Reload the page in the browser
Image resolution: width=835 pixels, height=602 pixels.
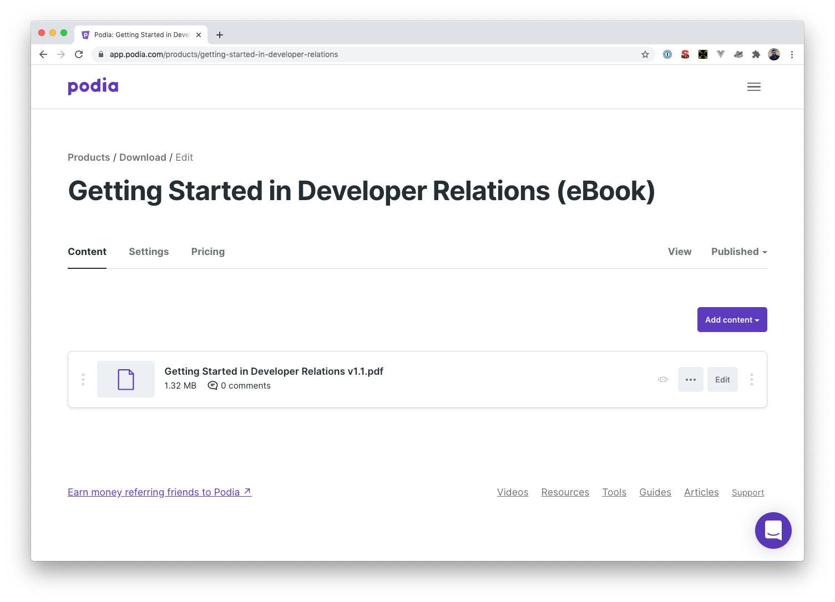[79, 54]
